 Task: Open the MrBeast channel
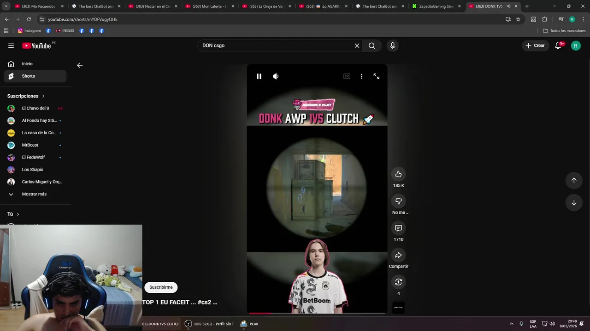click(35, 145)
